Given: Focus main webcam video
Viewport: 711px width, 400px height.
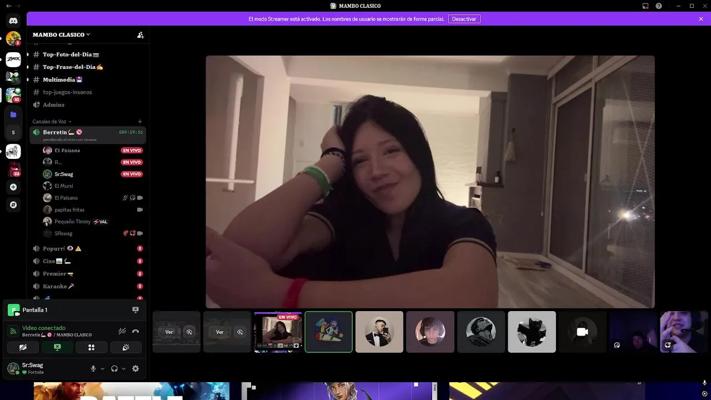Looking at the screenshot, I should pos(430,182).
